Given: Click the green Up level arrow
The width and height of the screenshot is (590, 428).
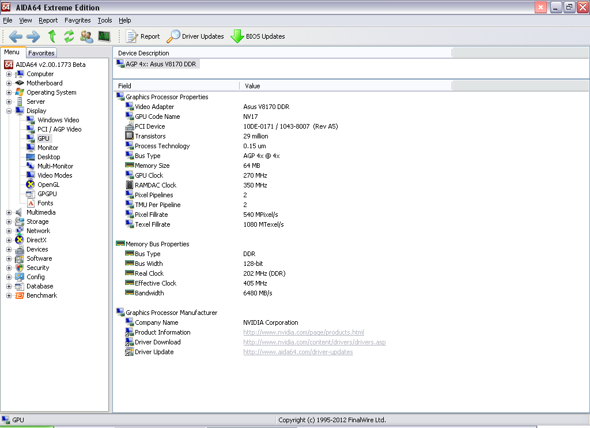Looking at the screenshot, I should pyautogui.click(x=52, y=36).
